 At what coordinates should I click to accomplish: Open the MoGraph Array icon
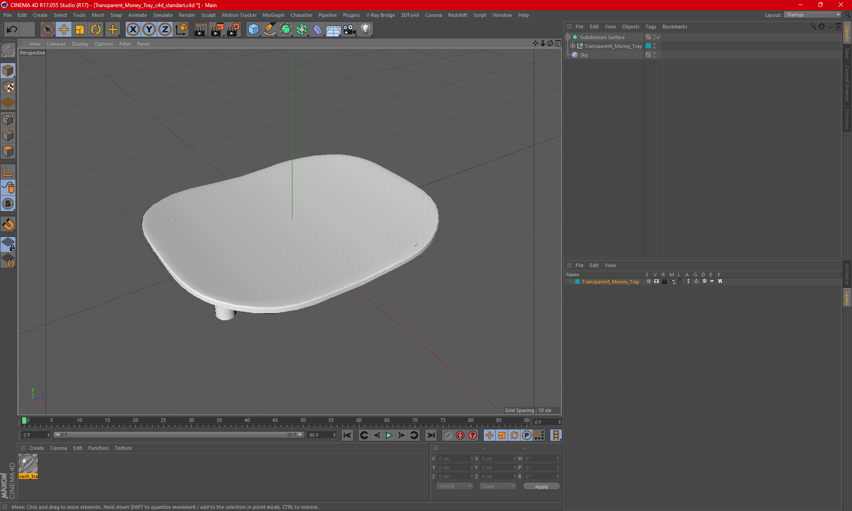pyautogui.click(x=302, y=29)
